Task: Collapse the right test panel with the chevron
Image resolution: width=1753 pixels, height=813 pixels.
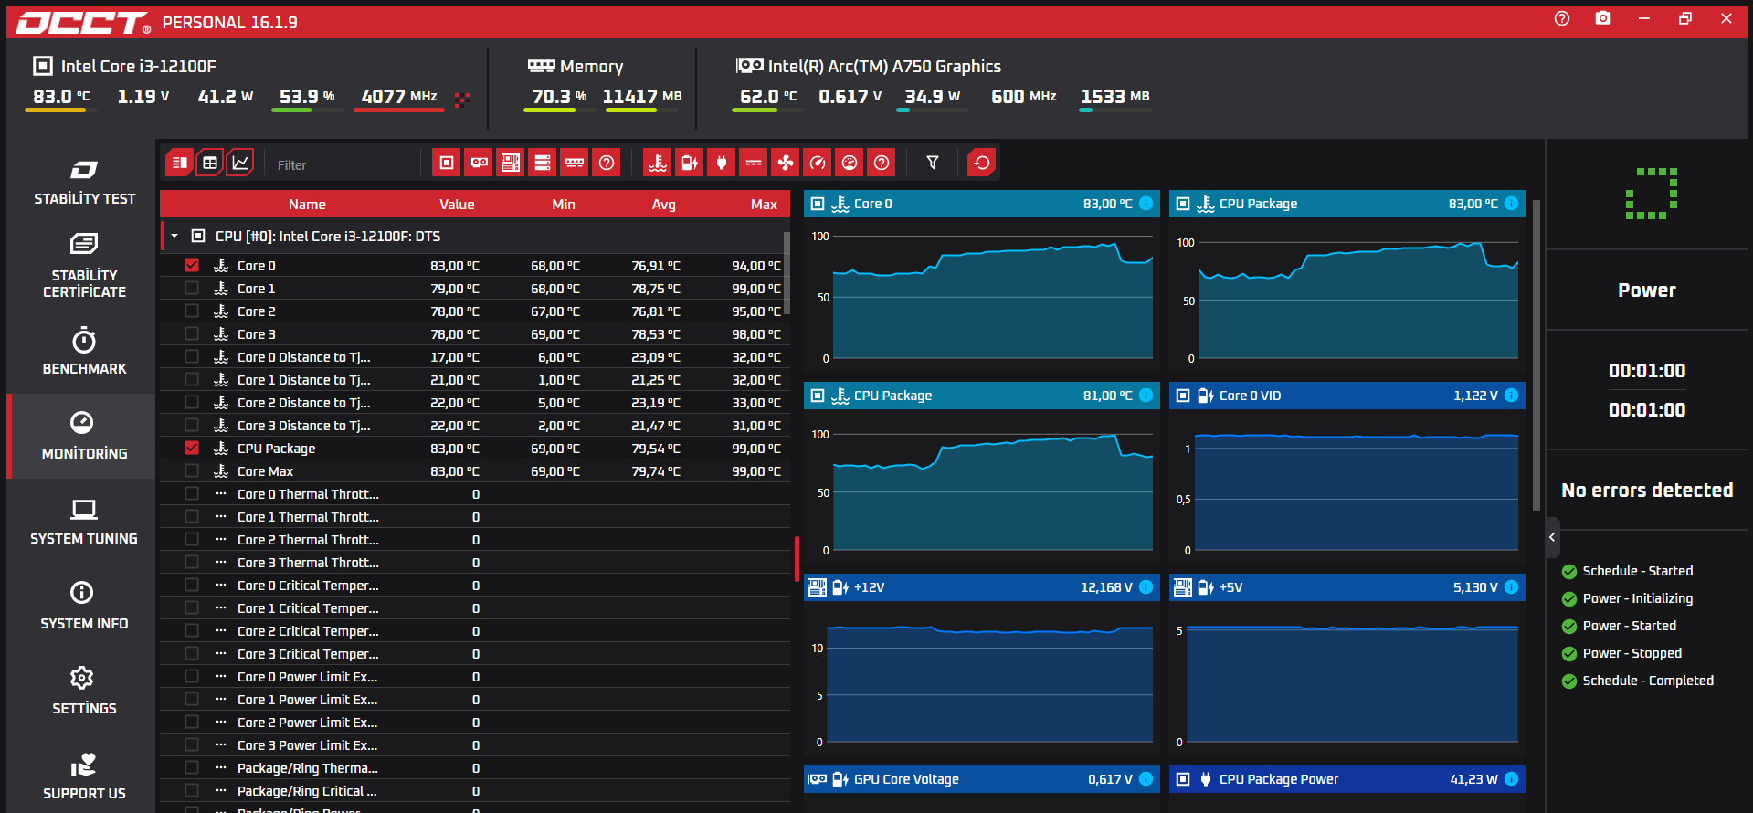Action: (x=1552, y=537)
